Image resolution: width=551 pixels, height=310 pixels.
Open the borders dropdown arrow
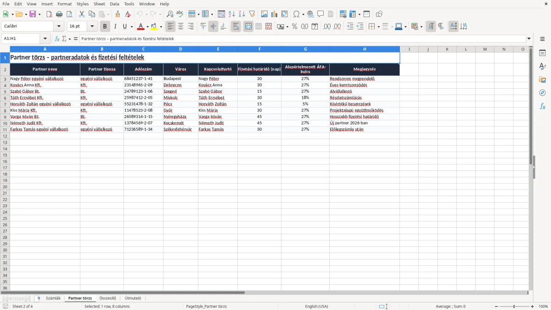coord(378,27)
